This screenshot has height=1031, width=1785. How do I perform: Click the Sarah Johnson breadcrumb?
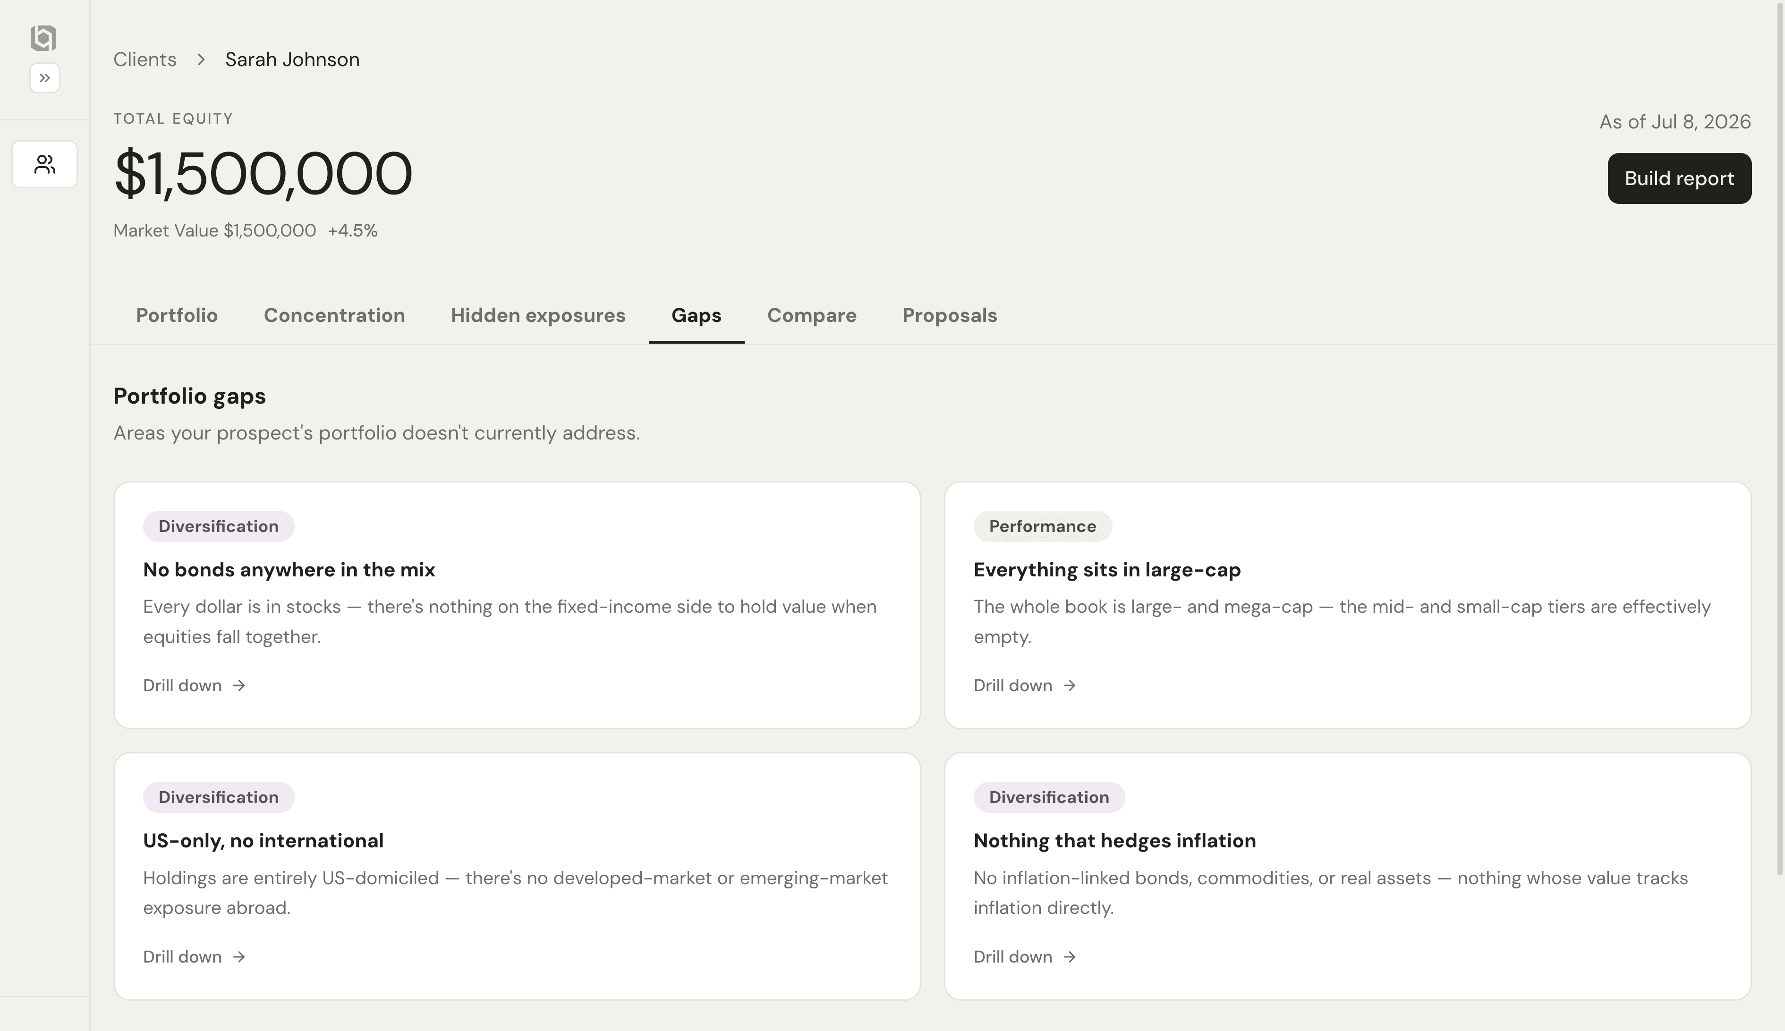point(293,59)
